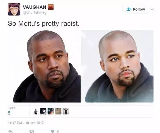Click the LIKES count of 5
This screenshot has width=160, height=133.
9,113
